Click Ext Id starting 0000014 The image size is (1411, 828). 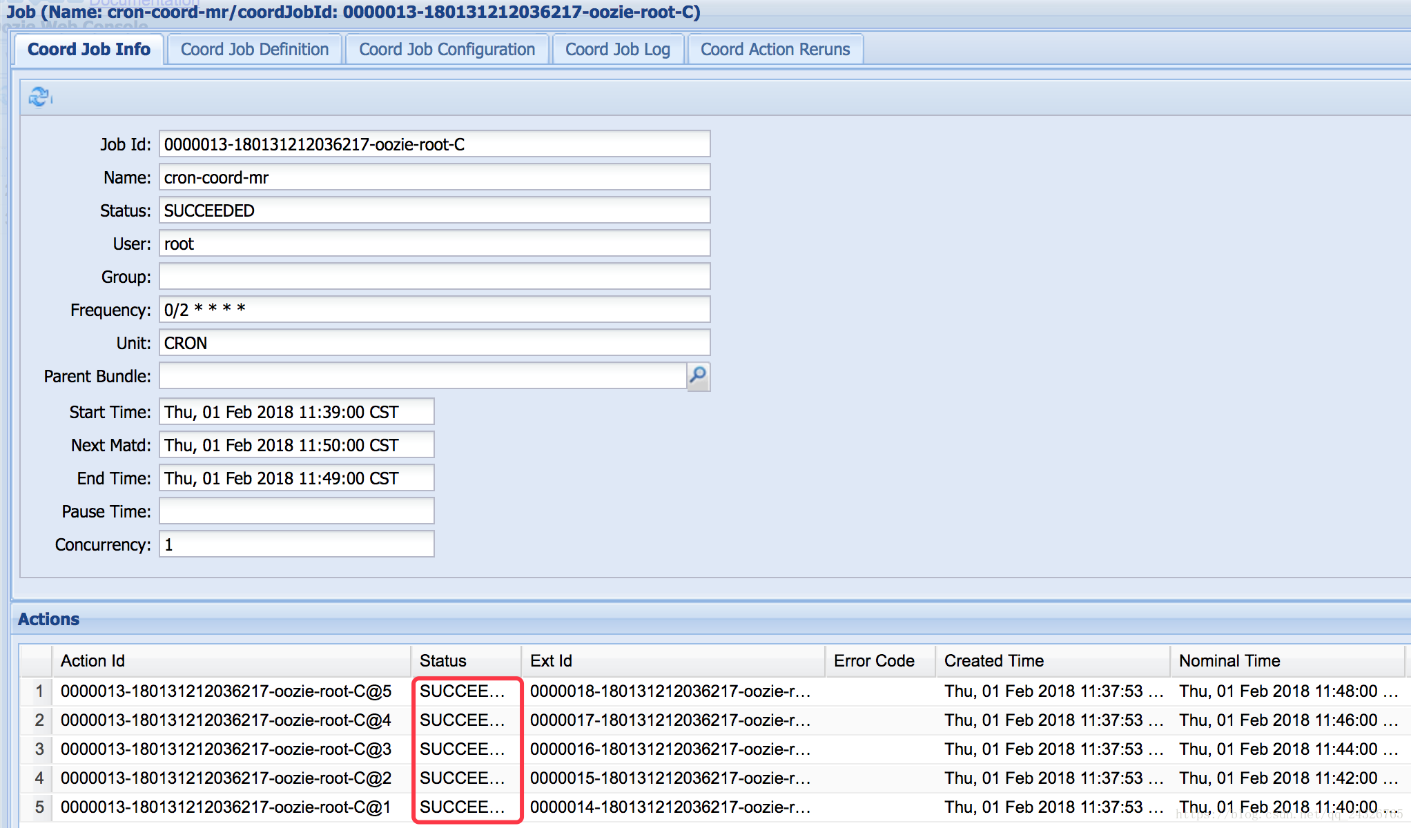coord(670,807)
